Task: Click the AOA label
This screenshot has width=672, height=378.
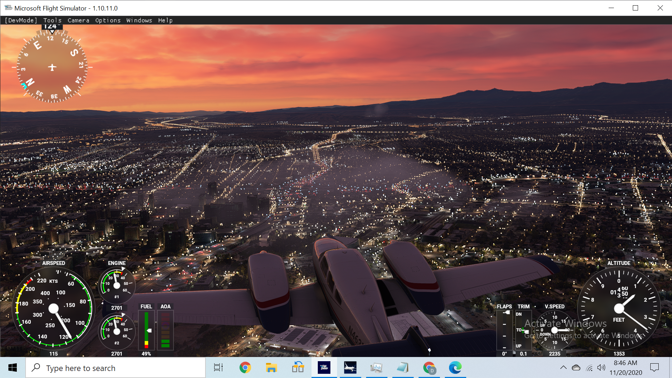Action: click(166, 307)
